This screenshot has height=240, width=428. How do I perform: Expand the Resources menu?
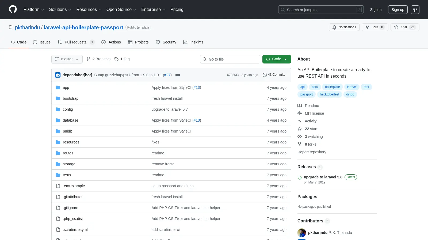(89, 10)
